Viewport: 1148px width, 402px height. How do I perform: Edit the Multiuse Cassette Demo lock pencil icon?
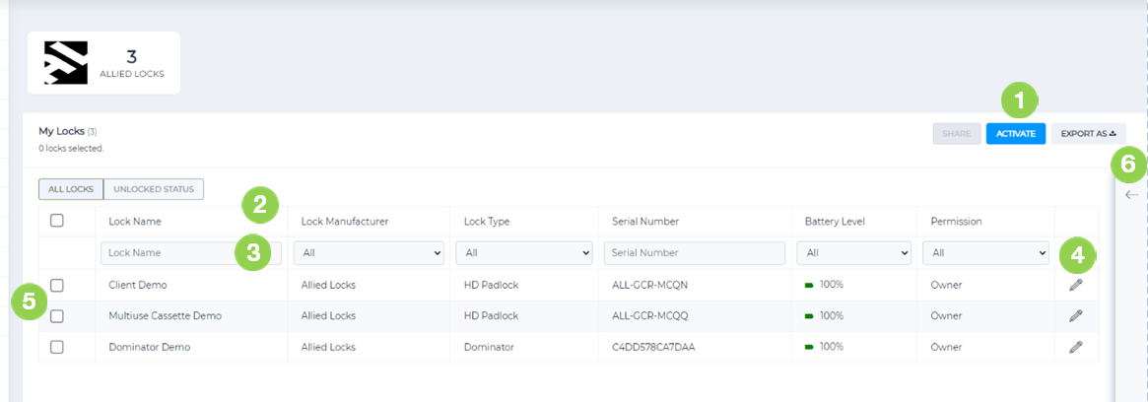(1075, 315)
